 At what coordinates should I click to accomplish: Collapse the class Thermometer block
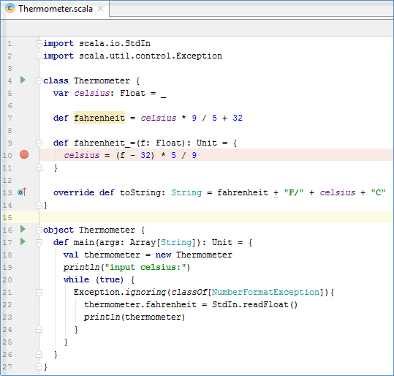[39, 80]
